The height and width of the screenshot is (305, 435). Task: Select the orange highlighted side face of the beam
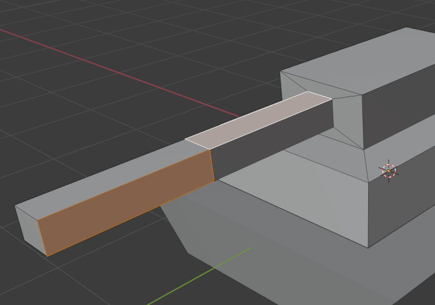(x=126, y=203)
